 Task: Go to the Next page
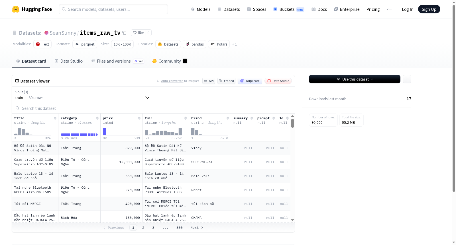(x=197, y=228)
